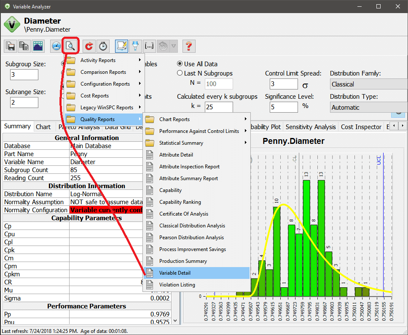The image size is (408, 335).
Task: Select the Use All Data radio button
Action: (x=180, y=64)
